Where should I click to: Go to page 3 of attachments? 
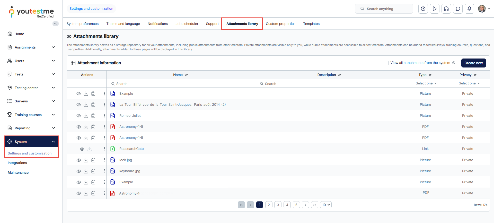tap(278, 205)
